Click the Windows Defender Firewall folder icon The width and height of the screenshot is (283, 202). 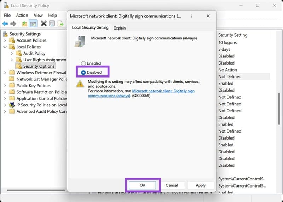tap(12, 73)
